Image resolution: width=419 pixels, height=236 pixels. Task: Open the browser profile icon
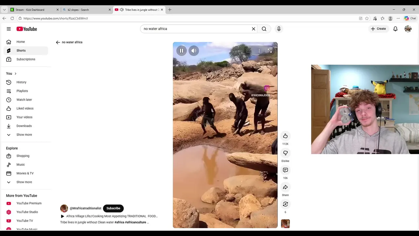(x=390, y=18)
